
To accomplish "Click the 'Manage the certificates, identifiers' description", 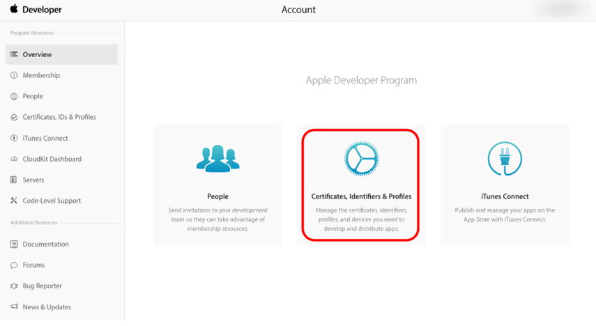I will pos(361,219).
